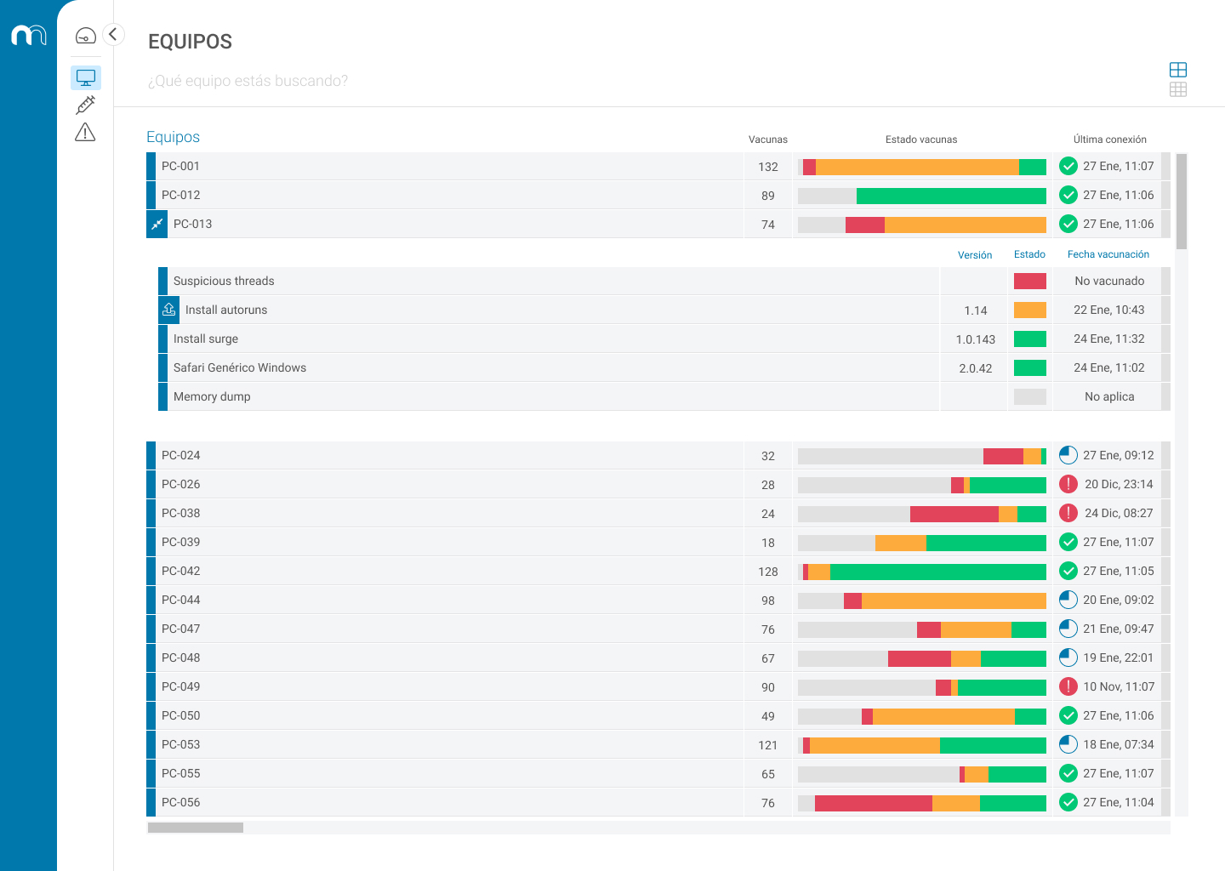Screen dimensions: 1225x871
Task: Click PC-048 partial clock status icon
Action: [x=1068, y=658]
